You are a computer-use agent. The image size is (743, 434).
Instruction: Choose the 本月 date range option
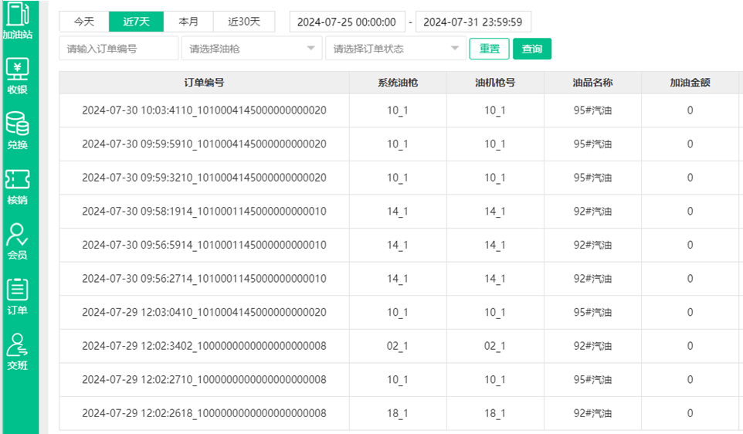pos(188,22)
